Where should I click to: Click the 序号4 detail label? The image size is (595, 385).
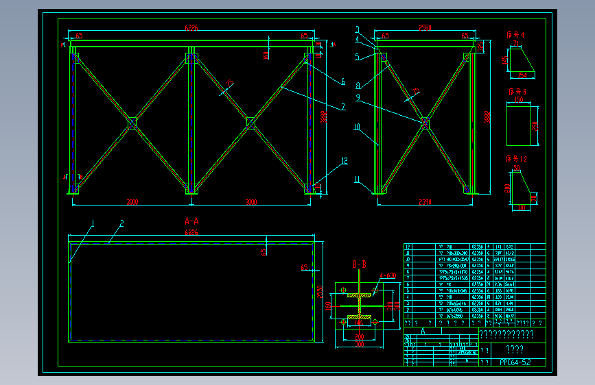coord(515,35)
